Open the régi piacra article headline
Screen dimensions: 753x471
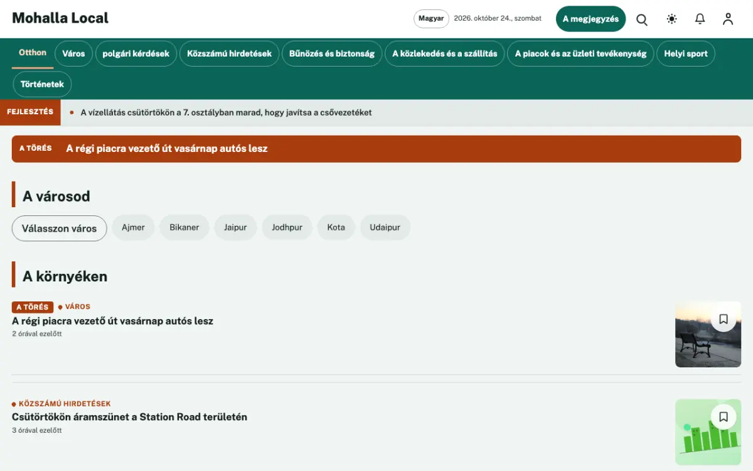point(113,321)
